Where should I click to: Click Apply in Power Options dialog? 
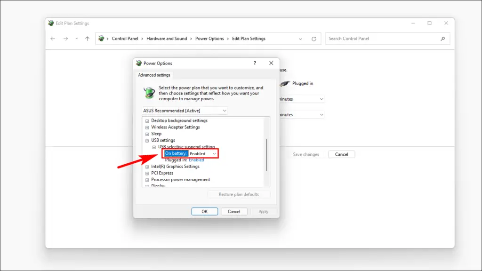(x=264, y=211)
